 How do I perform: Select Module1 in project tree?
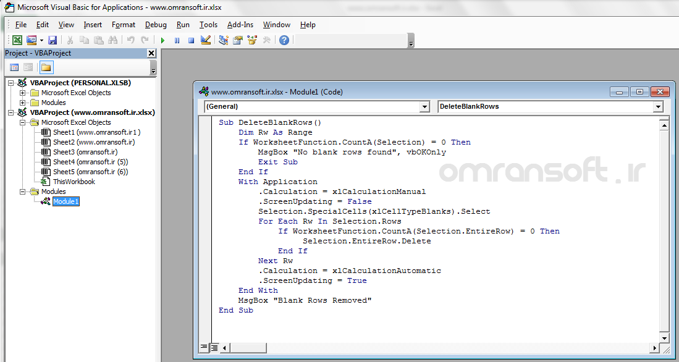[x=66, y=201]
